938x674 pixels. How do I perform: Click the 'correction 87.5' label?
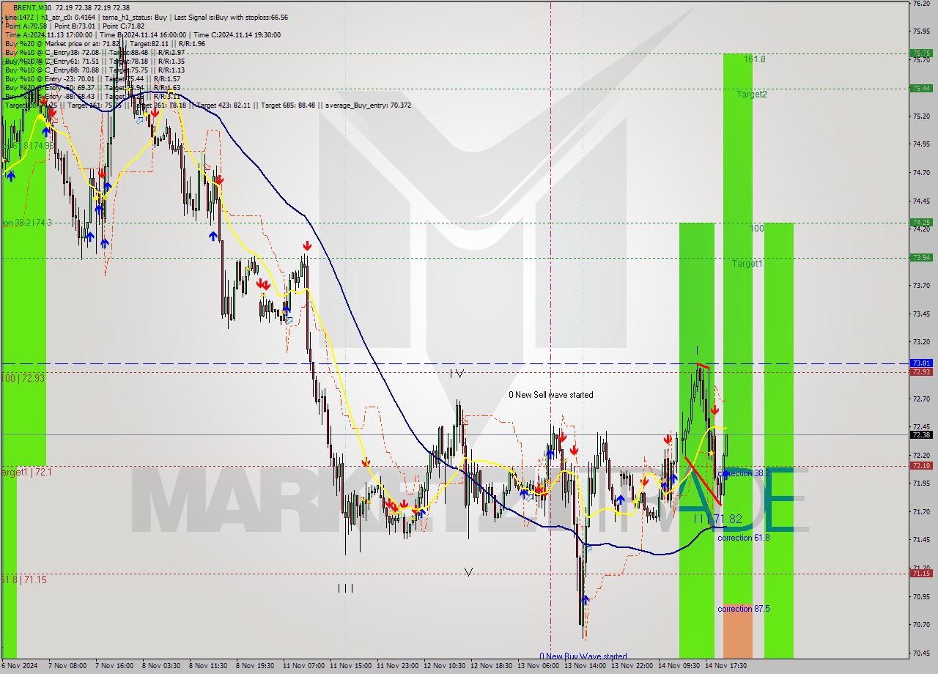point(744,609)
